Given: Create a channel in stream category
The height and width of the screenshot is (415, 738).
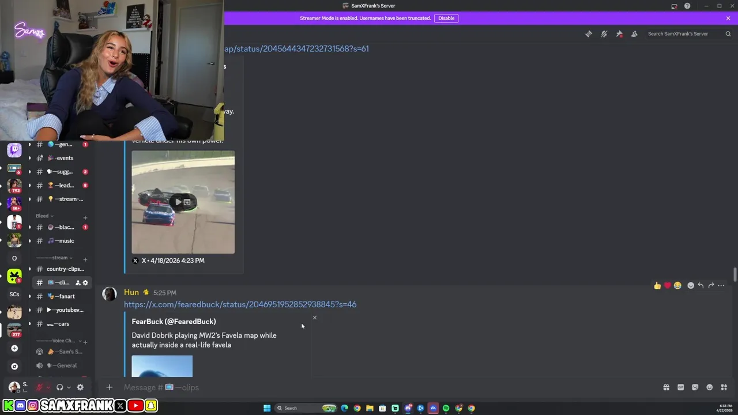Looking at the screenshot, I should coord(85,259).
